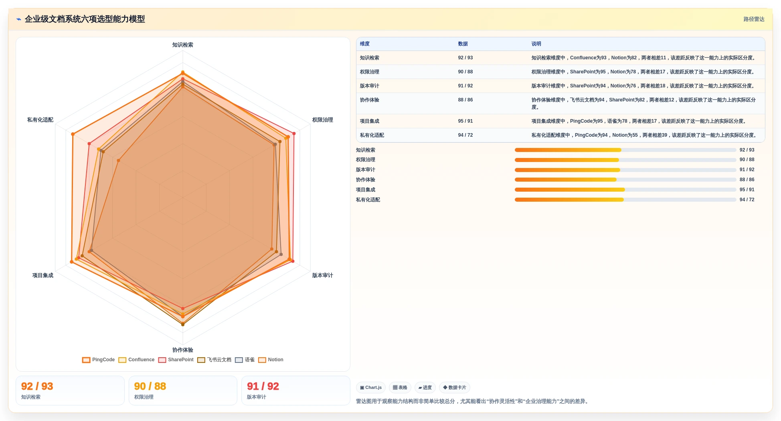The height and width of the screenshot is (421, 781).
Task: Toggle the PingCode legend series
Action: pos(99,360)
